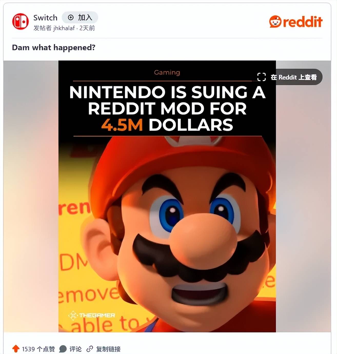The image size is (337, 354).
Task: Click the TheGamer watermark logo on image
Action: pos(92,315)
